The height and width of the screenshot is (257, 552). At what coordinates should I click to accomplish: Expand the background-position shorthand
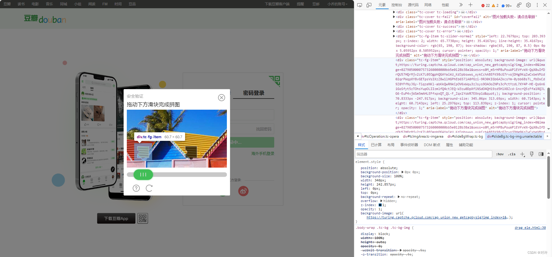403,172
